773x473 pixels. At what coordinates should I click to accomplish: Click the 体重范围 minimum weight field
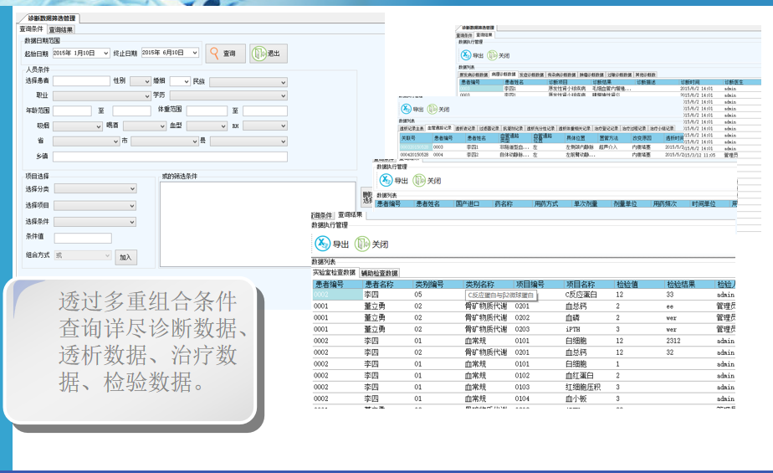(207, 111)
